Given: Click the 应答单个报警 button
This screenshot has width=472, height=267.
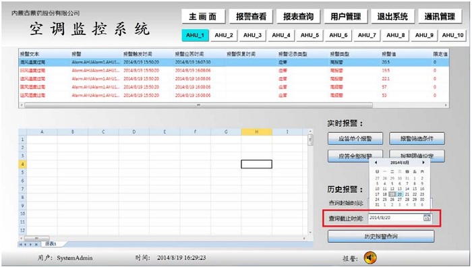Looking at the screenshot, I should pos(355,139).
